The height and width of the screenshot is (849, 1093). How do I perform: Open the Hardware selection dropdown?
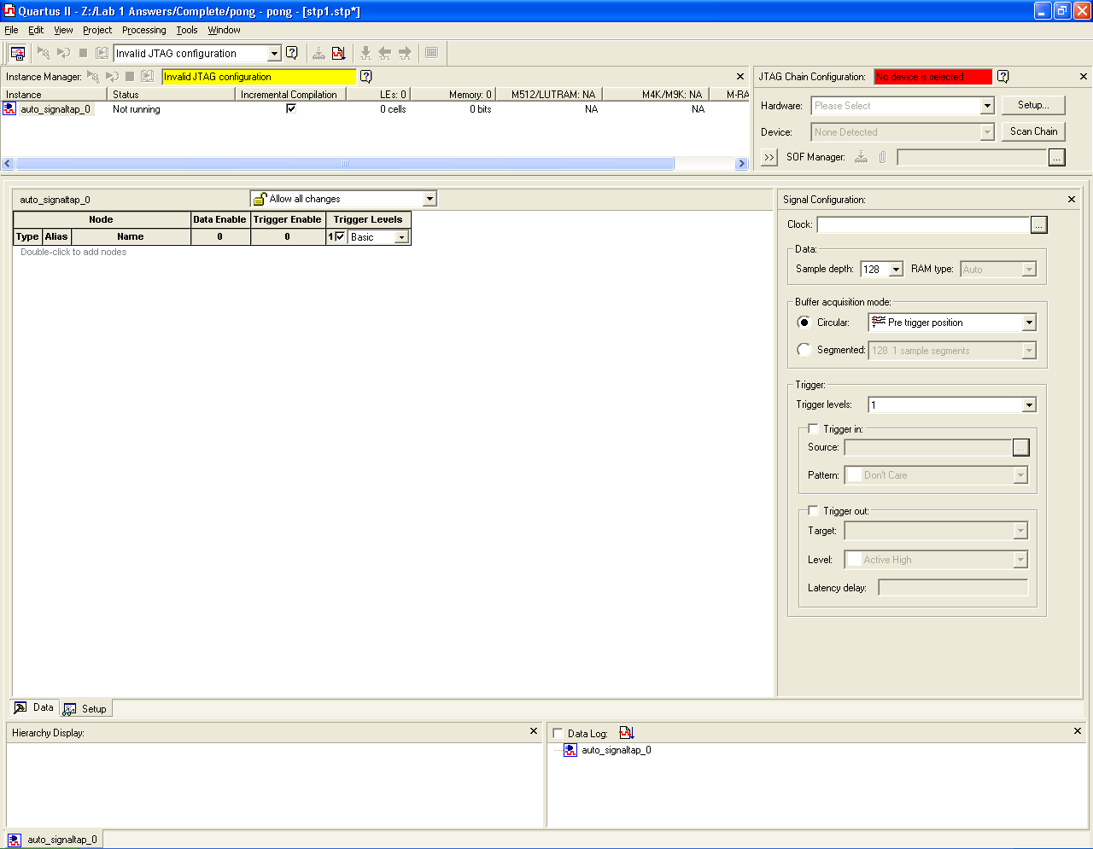point(987,106)
